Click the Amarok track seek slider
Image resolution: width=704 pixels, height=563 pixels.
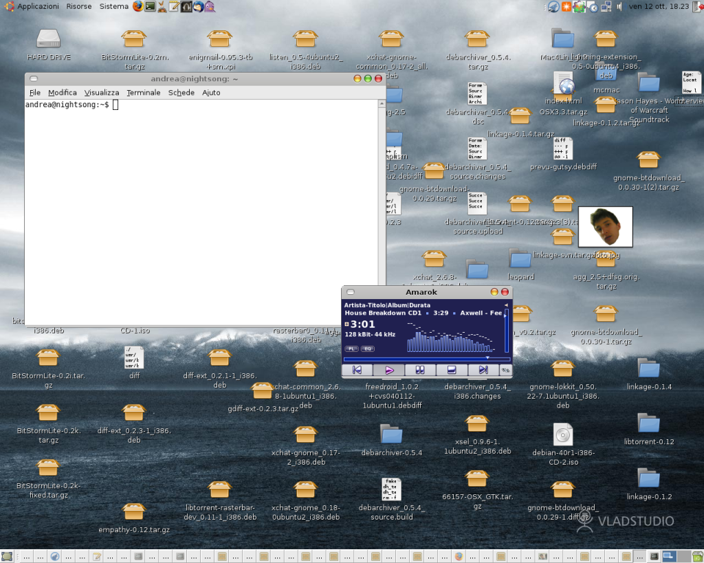pos(426,359)
